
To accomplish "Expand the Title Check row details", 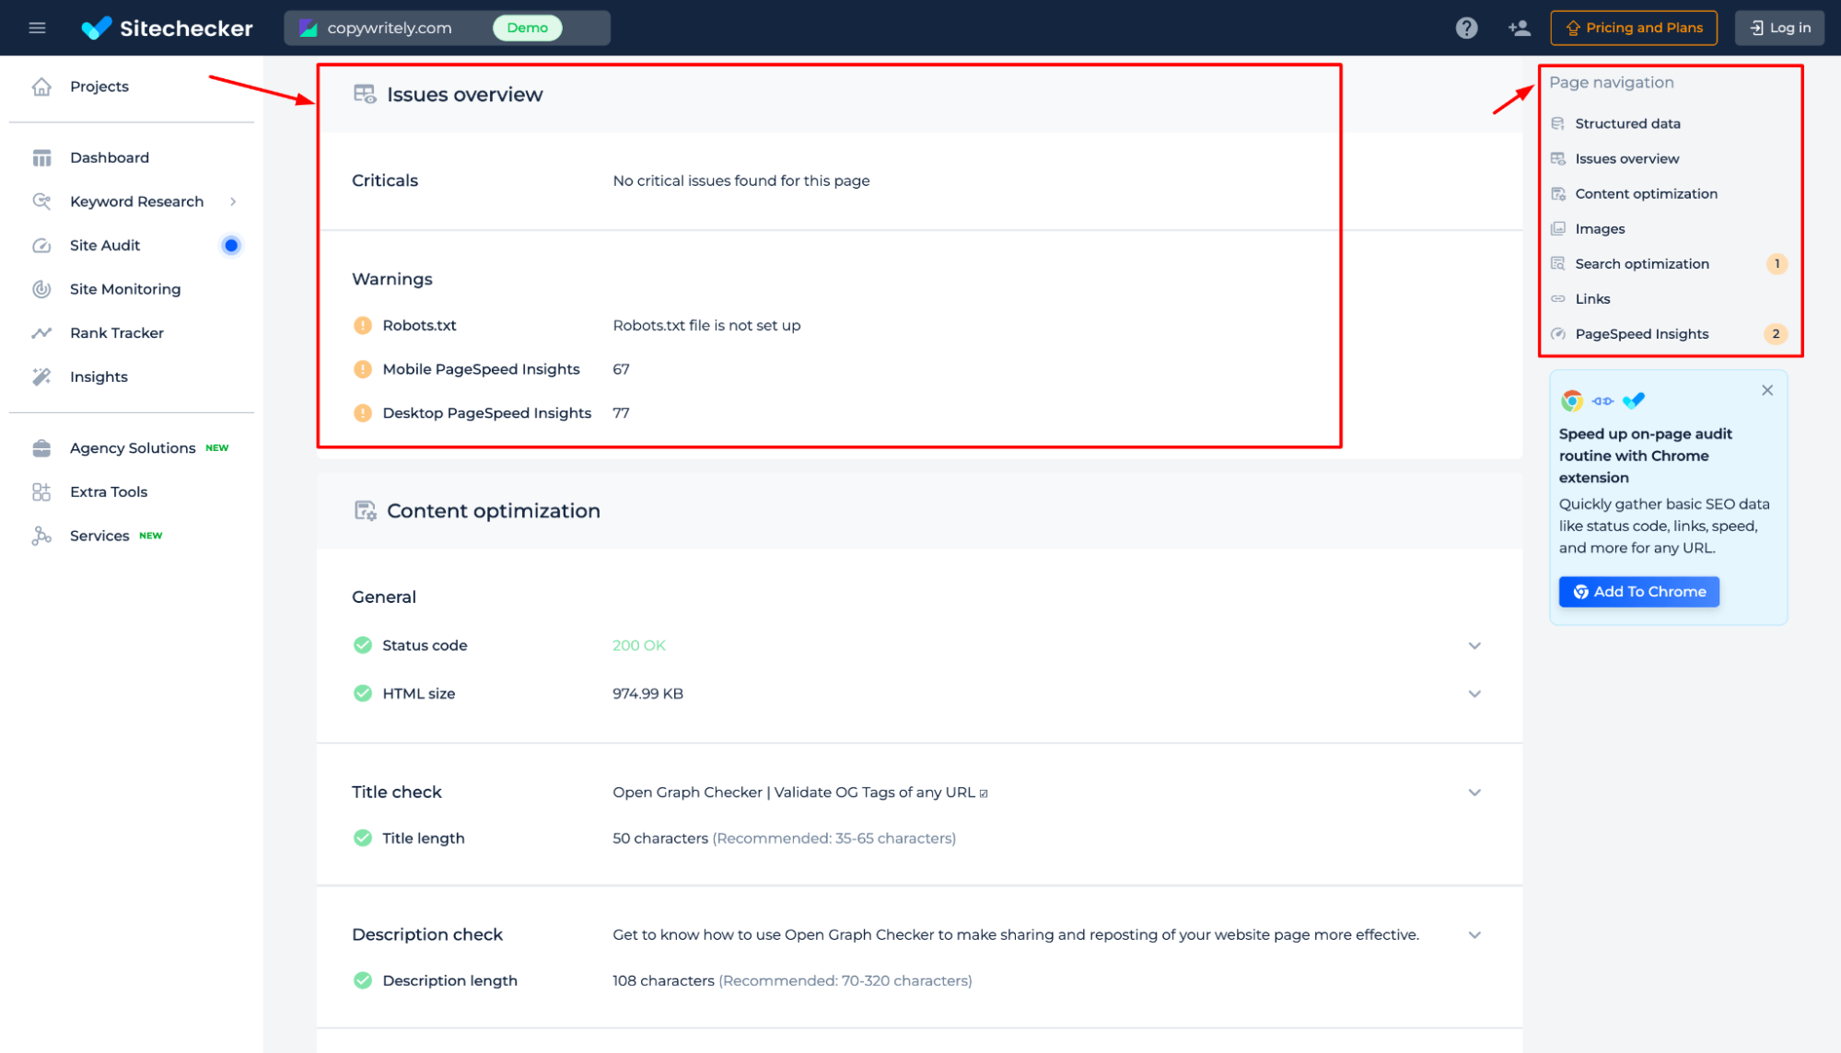I will (x=1474, y=793).
